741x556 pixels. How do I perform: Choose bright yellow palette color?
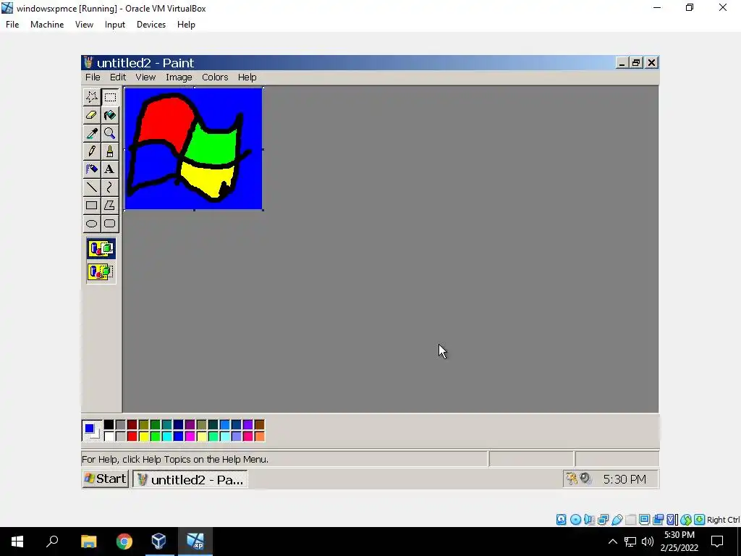tap(144, 436)
